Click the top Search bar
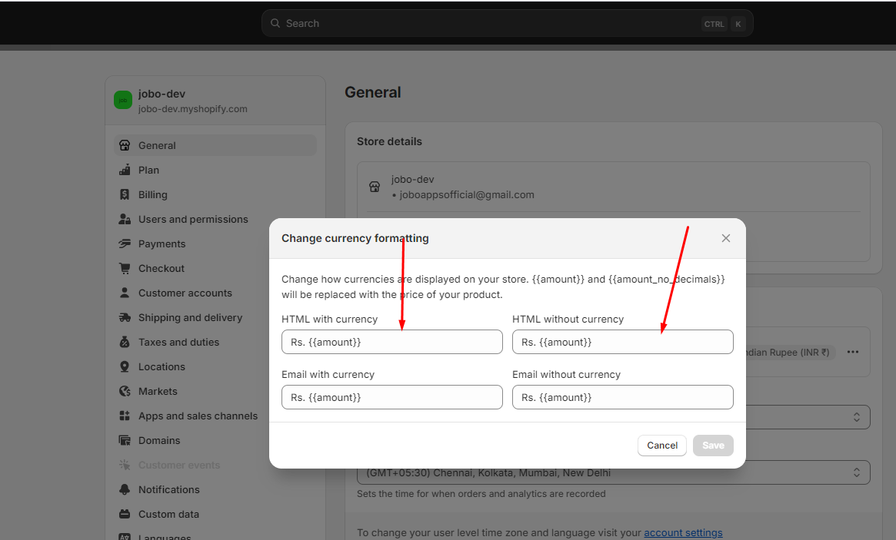 [508, 23]
